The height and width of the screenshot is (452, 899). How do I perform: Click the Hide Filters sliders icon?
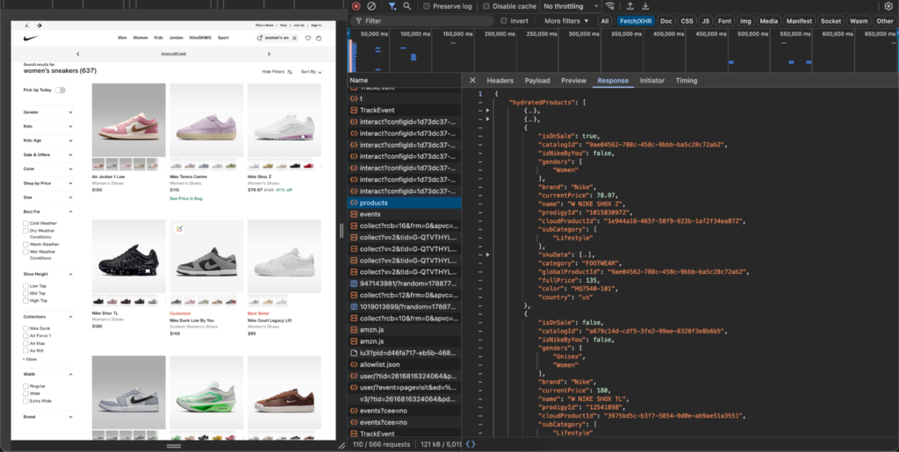290,72
